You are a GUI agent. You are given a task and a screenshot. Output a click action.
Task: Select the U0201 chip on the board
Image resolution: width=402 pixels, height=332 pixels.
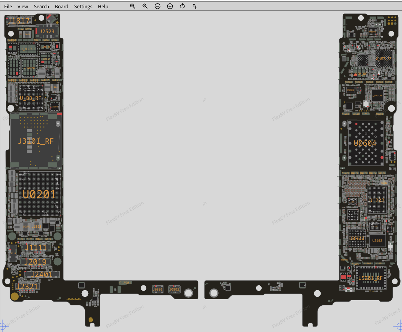coord(39,194)
